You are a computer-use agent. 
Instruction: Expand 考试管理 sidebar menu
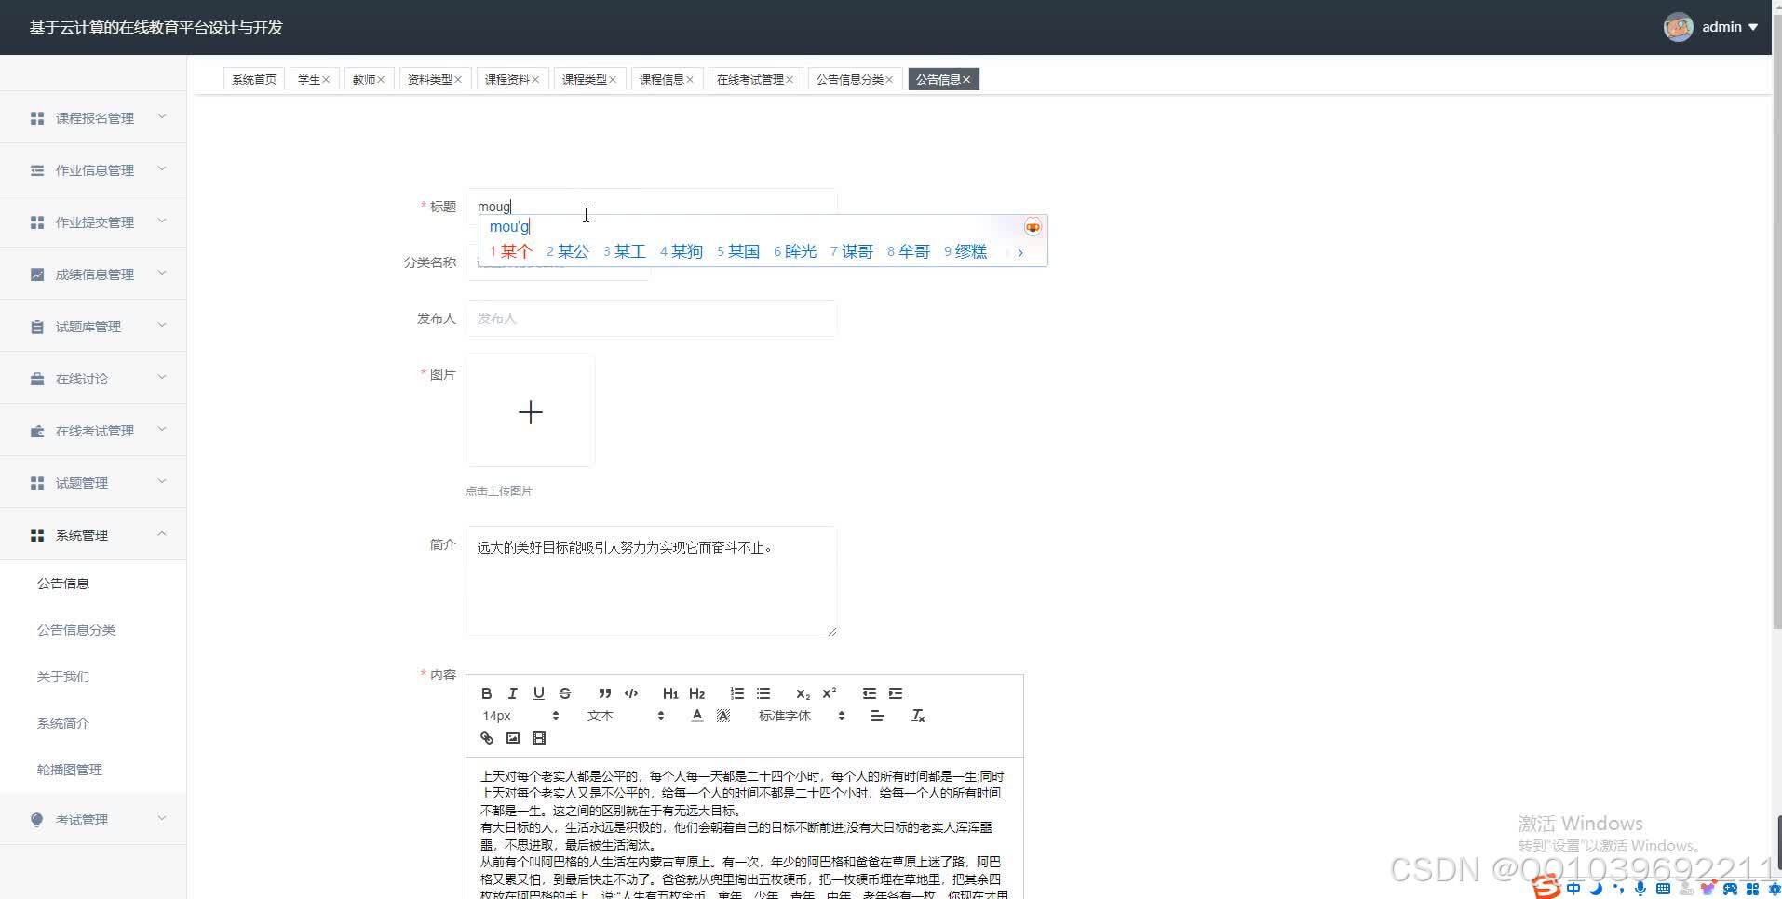coord(93,820)
